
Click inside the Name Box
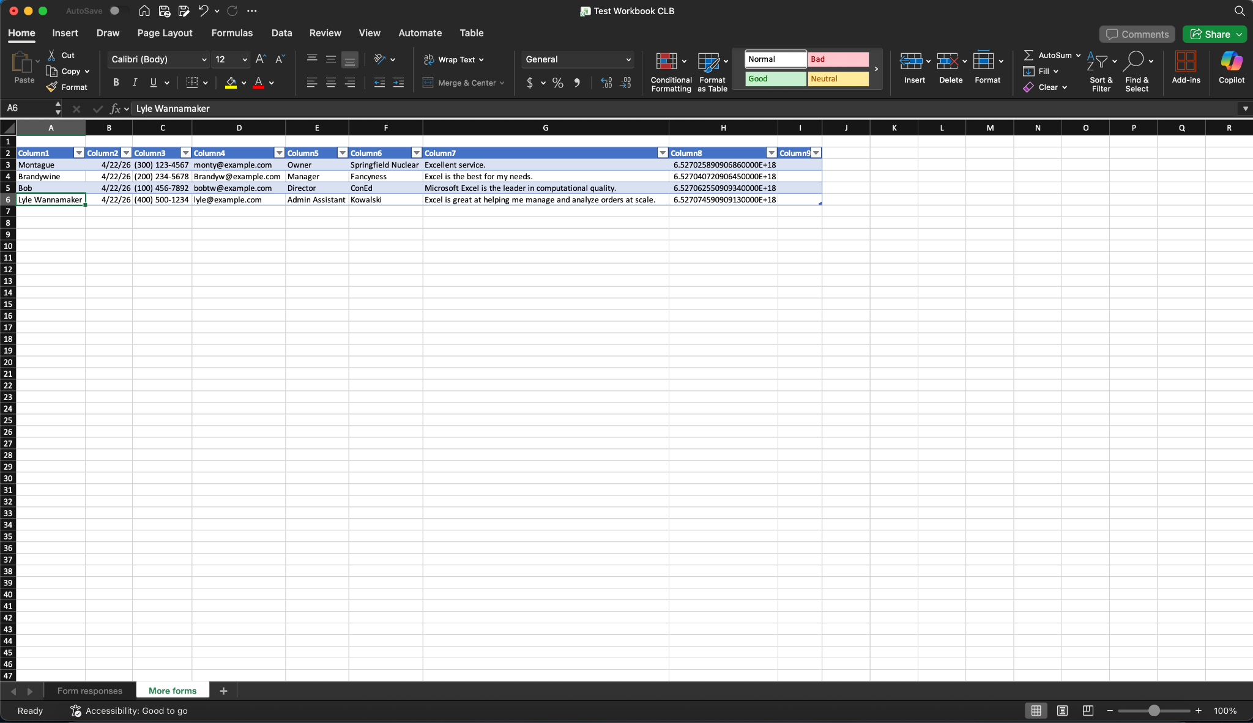28,108
